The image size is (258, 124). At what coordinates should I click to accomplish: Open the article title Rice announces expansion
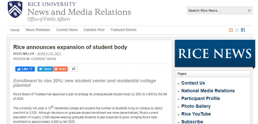click(x=70, y=47)
